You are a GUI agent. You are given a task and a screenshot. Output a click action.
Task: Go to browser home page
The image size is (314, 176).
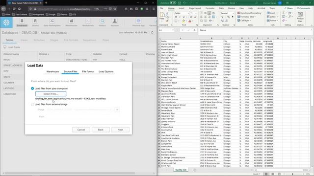[19, 9]
